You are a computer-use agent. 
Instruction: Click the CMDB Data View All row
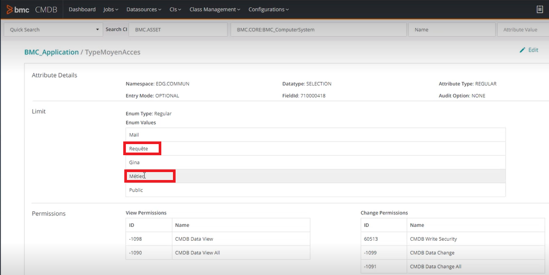(218, 253)
